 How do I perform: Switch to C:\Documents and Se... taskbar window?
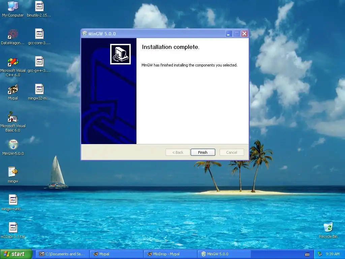pos(62,254)
